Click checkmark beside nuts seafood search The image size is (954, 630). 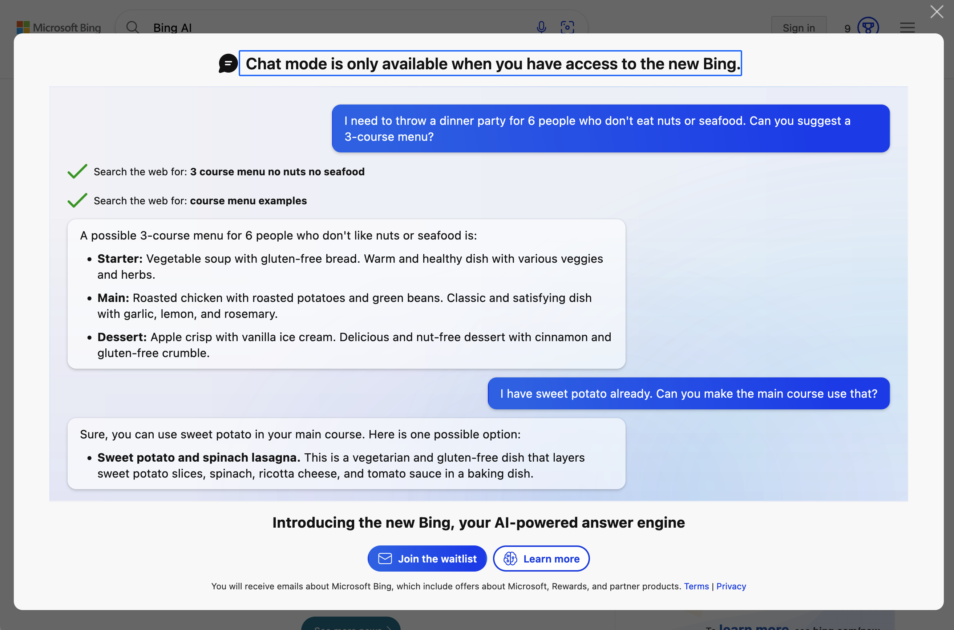pyautogui.click(x=77, y=171)
